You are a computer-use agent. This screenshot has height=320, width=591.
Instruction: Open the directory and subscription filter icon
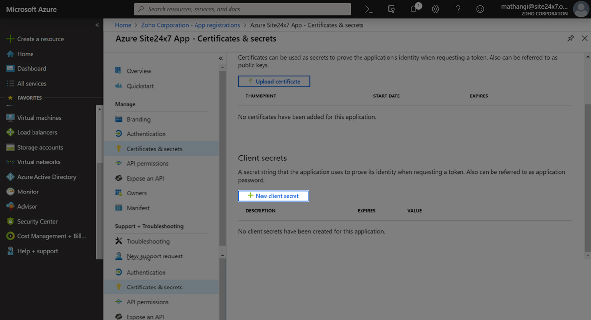coord(392,9)
